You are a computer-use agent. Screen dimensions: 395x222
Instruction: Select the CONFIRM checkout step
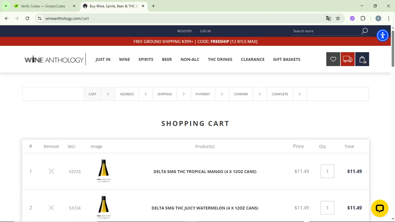click(241, 94)
